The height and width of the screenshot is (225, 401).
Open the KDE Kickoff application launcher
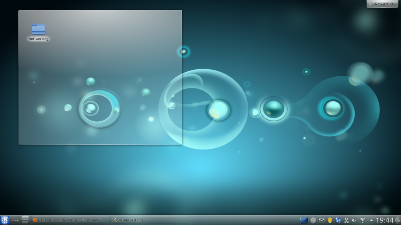5,220
